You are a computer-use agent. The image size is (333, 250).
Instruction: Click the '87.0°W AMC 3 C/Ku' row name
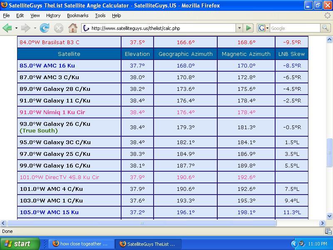49,77
